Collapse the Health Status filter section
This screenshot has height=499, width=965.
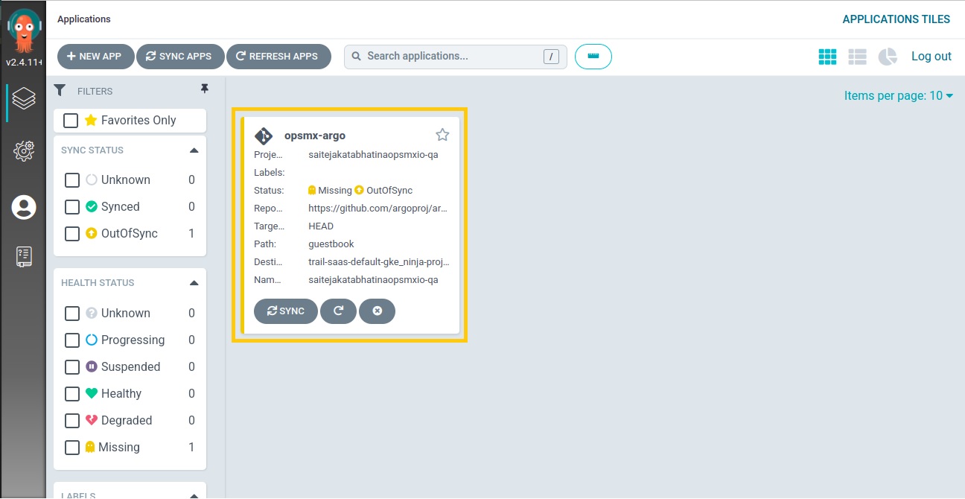pos(194,283)
